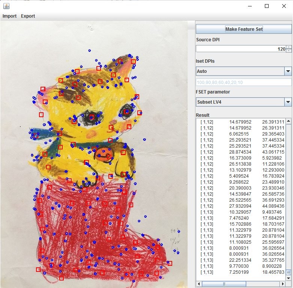Select result row with value 7.250199
Viewport: 293px width, 288px height.
[x=241, y=272]
